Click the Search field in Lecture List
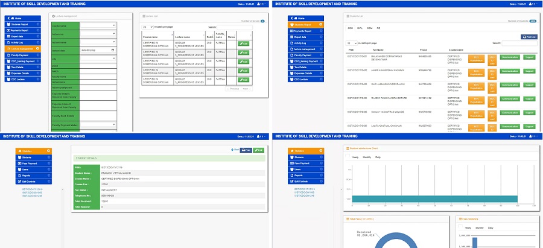 coord(235,27)
